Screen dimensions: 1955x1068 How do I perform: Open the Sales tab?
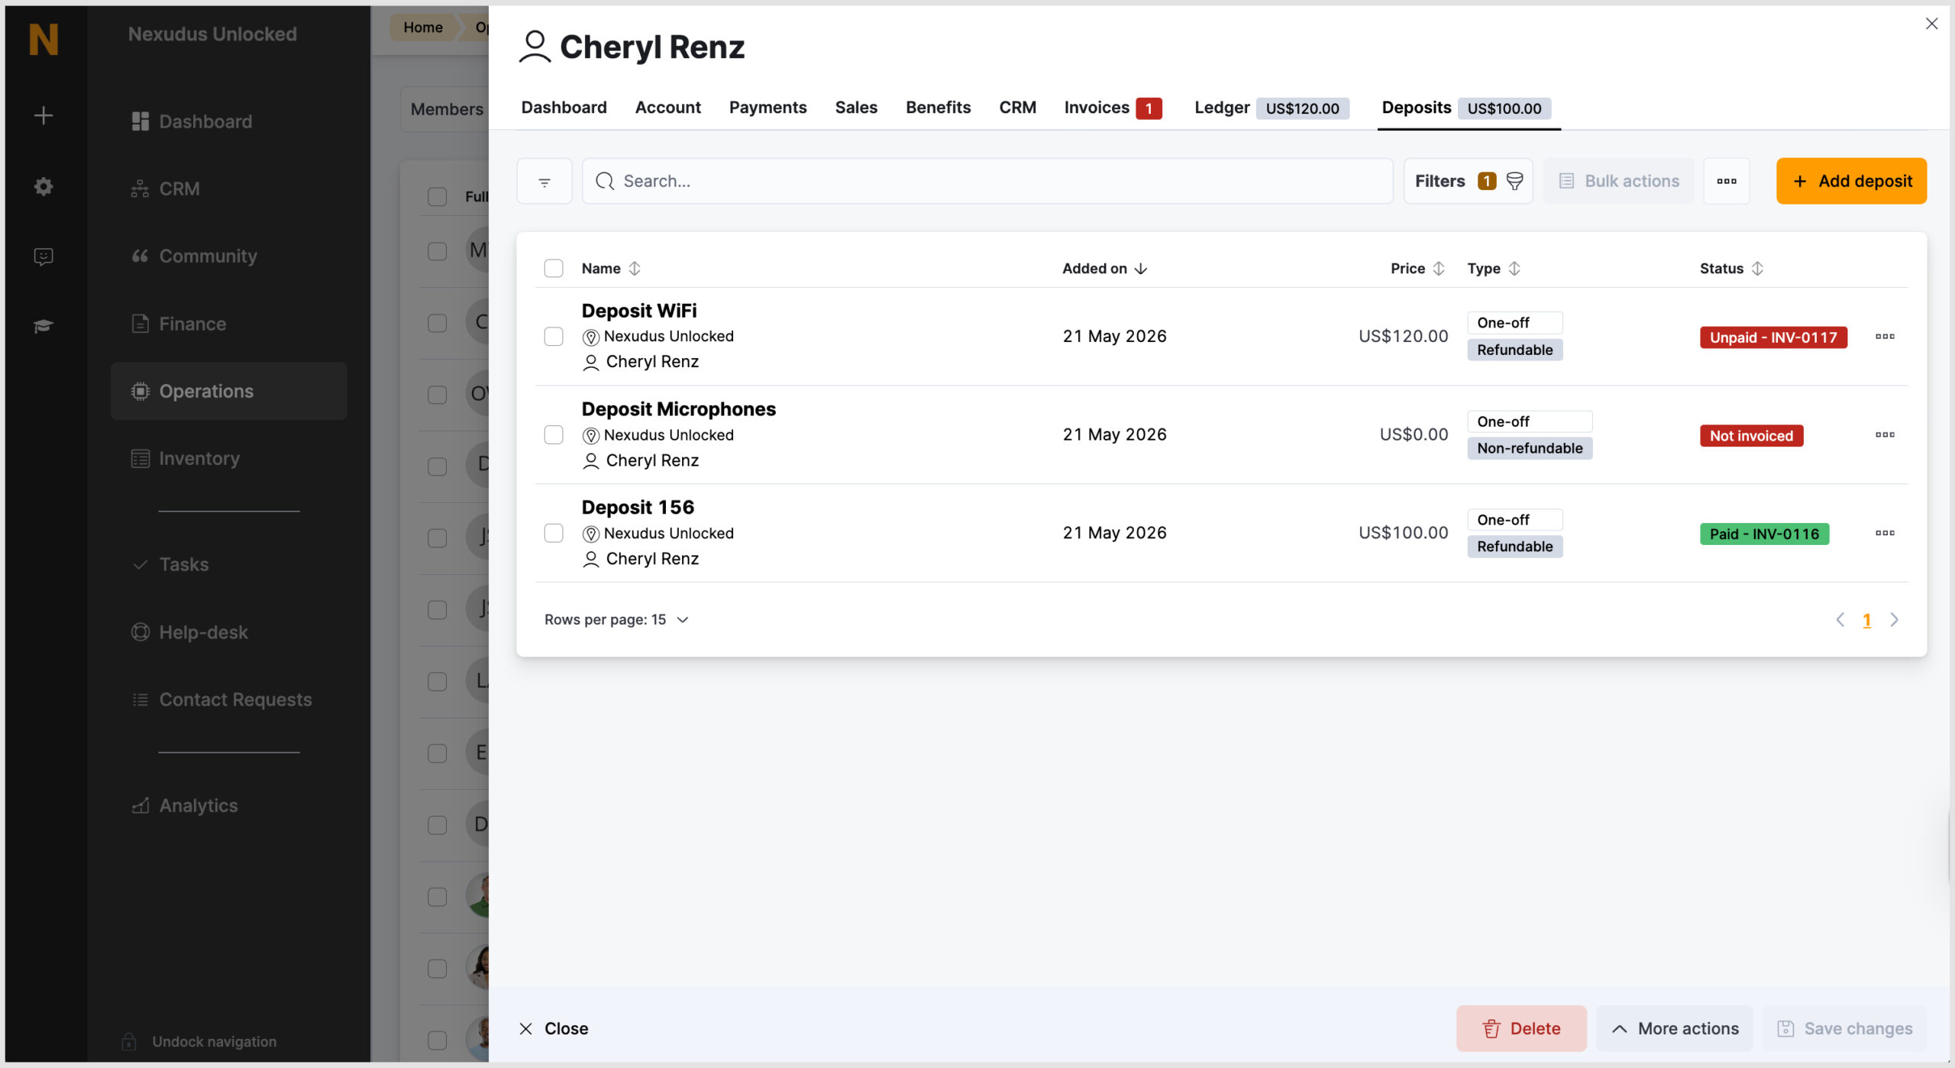pyautogui.click(x=856, y=108)
